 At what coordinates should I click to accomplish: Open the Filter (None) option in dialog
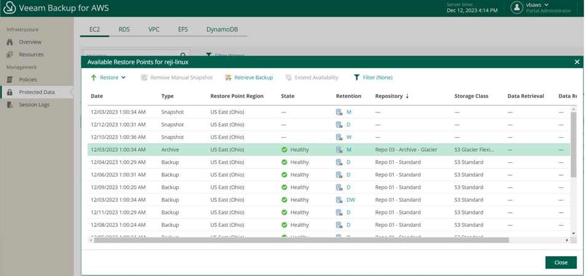pos(373,77)
